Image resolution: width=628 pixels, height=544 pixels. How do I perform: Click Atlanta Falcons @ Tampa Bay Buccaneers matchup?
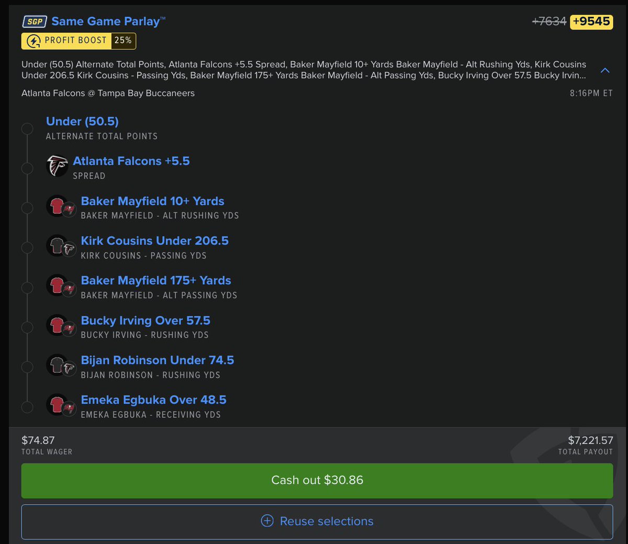point(108,93)
